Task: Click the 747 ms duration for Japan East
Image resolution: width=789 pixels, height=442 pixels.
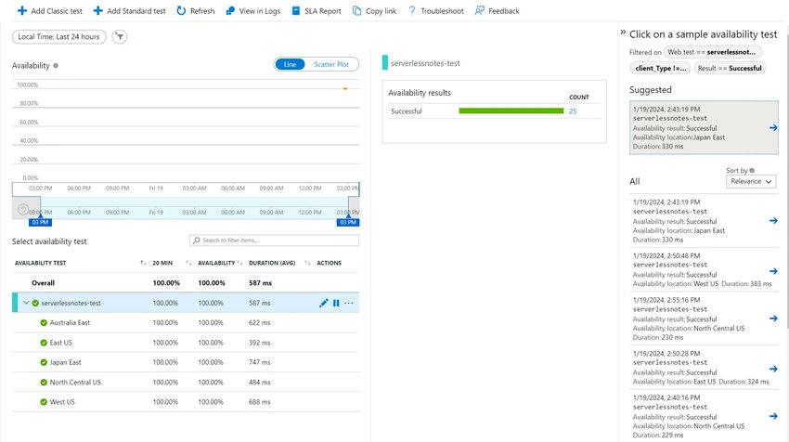Action: click(260, 362)
